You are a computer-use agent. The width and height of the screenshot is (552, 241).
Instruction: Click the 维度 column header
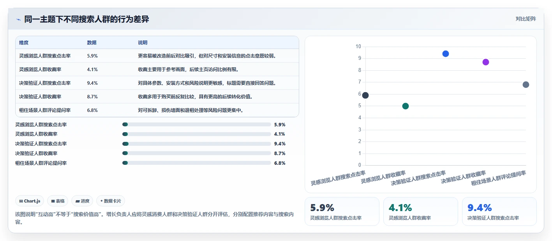[x=24, y=43]
